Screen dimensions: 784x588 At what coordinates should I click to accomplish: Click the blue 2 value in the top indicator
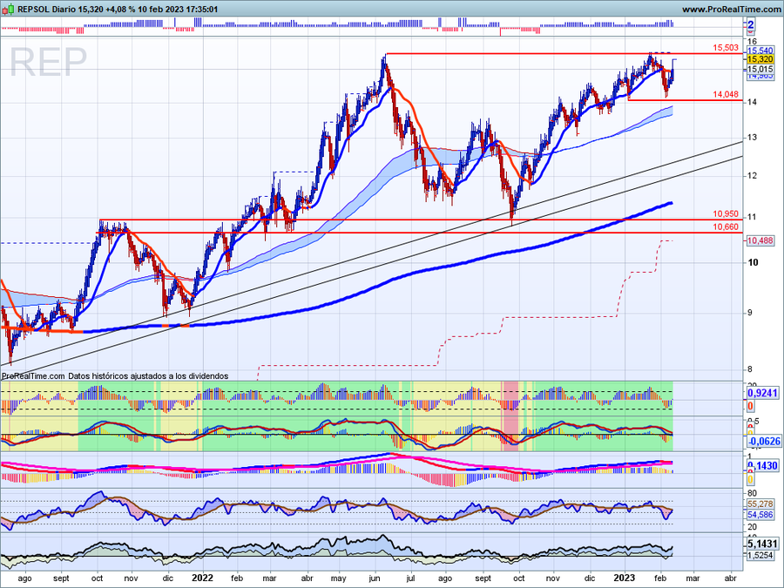click(x=751, y=24)
